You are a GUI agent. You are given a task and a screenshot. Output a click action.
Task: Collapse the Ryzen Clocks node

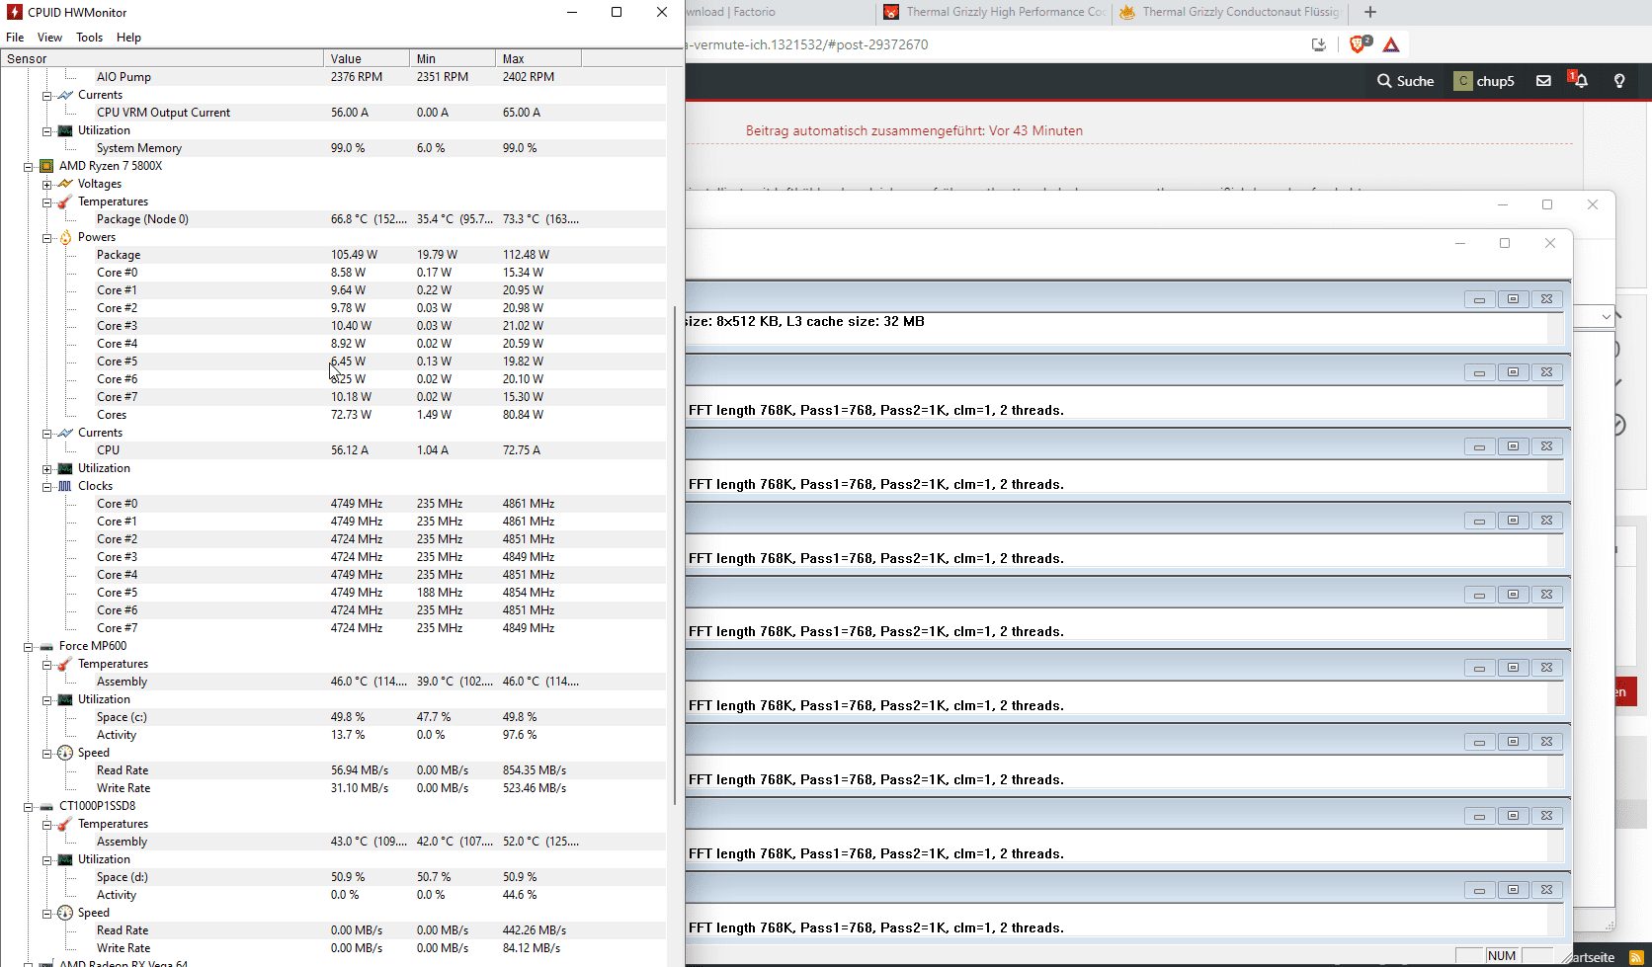click(x=46, y=486)
